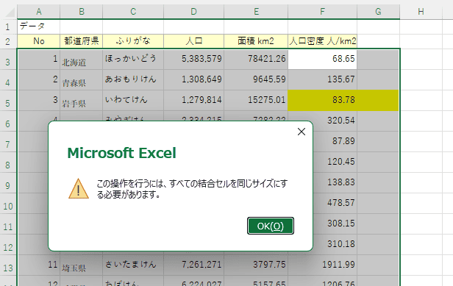Screen dimensions: 453x286
Task: Click OK(O) button in Excel dialog
Action: [271, 226]
